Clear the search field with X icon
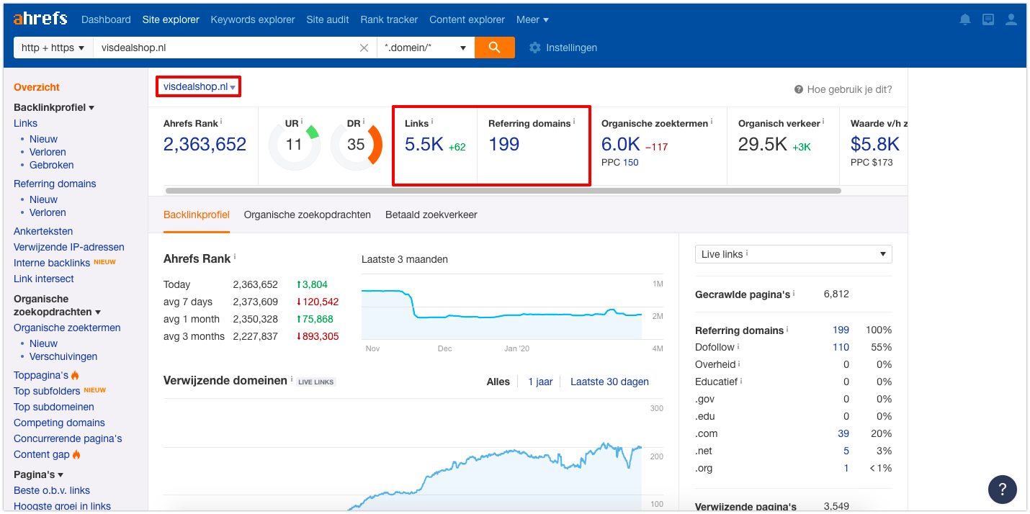Viewport: 1030px width, 514px height. (x=364, y=48)
